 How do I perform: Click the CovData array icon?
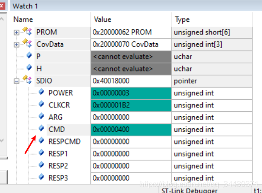27,43
